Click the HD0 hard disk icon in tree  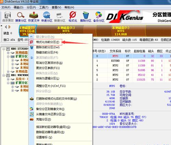pyautogui.click(x=8, y=49)
